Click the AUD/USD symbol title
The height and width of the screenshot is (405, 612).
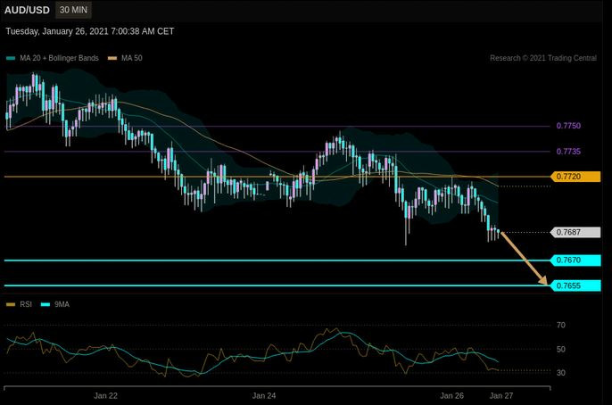[x=27, y=10]
